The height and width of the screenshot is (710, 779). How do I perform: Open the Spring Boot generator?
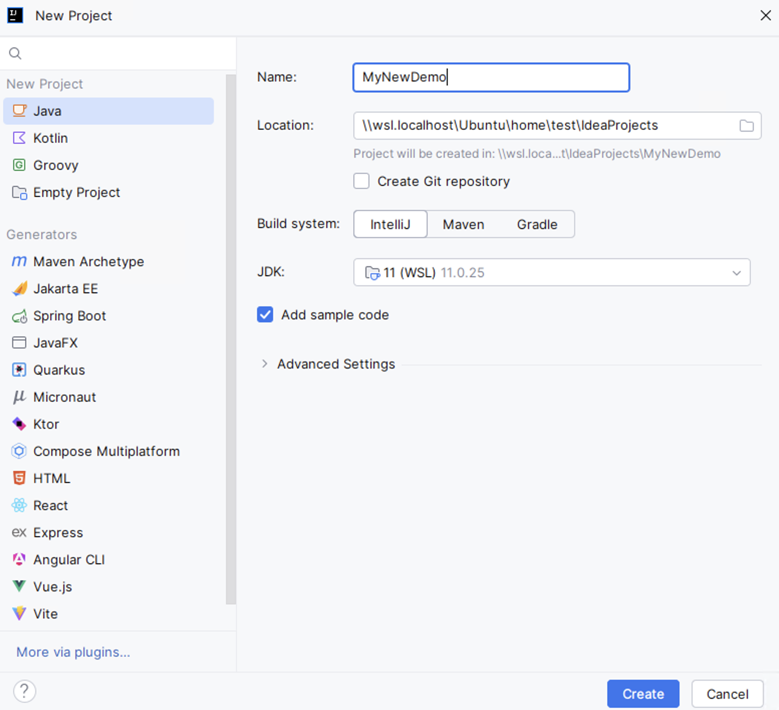point(69,316)
